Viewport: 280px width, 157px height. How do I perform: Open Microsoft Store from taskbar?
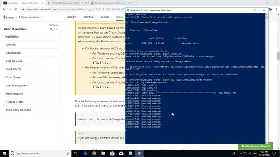point(112,153)
